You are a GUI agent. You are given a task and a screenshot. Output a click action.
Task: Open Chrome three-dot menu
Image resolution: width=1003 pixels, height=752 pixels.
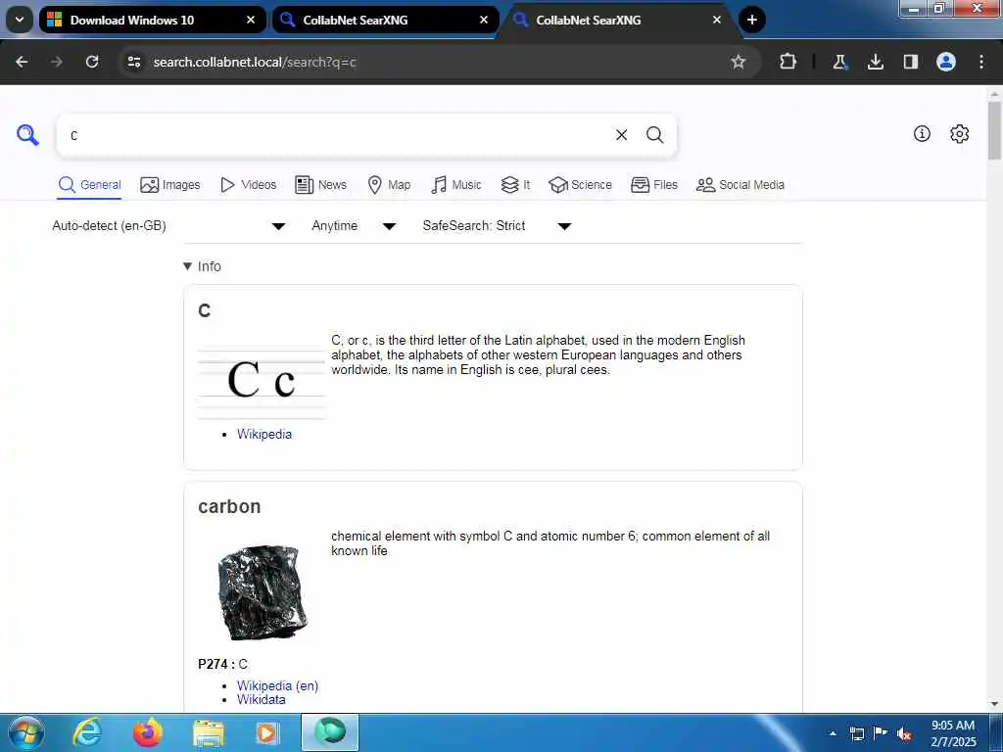(x=981, y=62)
